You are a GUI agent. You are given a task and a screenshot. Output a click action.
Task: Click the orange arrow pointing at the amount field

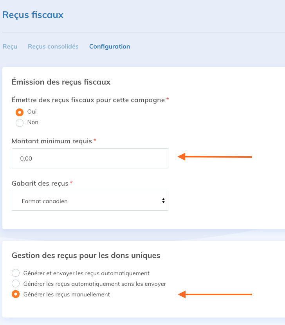click(215, 157)
